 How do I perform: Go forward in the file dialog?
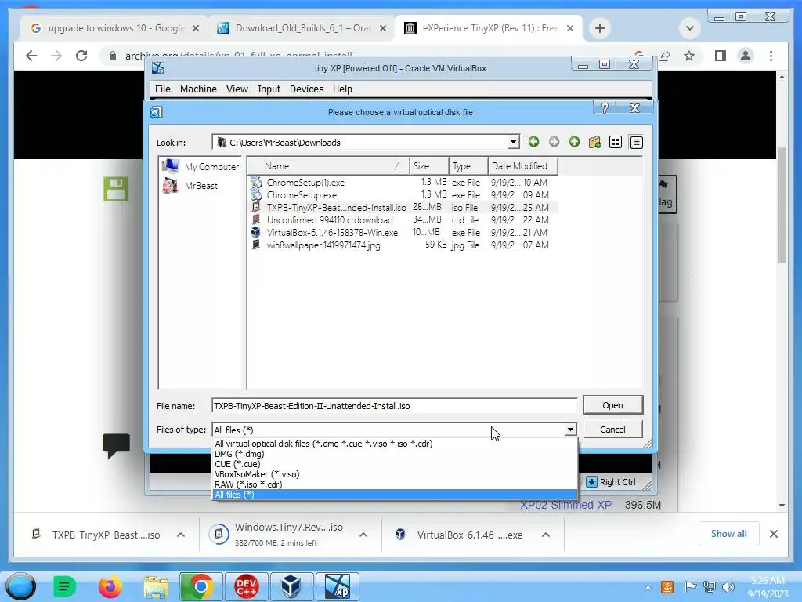pyautogui.click(x=554, y=142)
